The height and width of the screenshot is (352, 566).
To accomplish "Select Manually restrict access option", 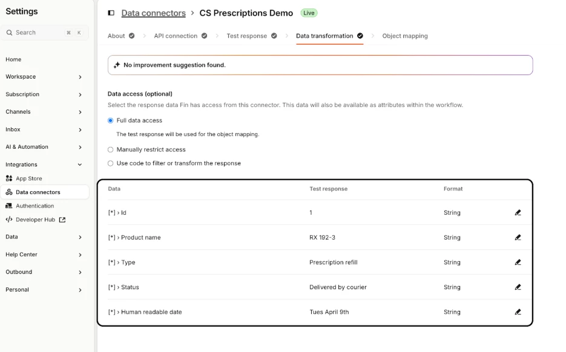I will [x=110, y=149].
